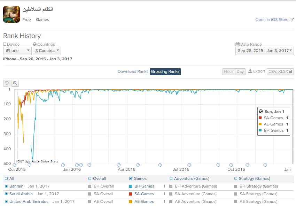Switch chart granularity to Hour
This screenshot has height=206, width=296.
point(228,71)
